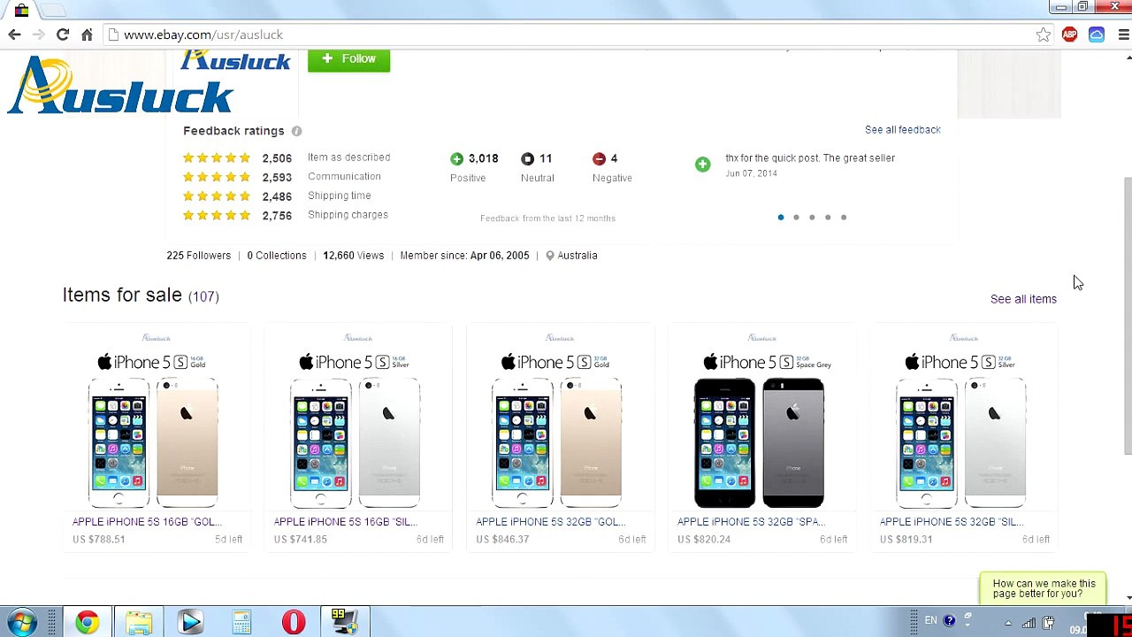
Task: Click the Ausluck logo at page left
Action: click(119, 85)
